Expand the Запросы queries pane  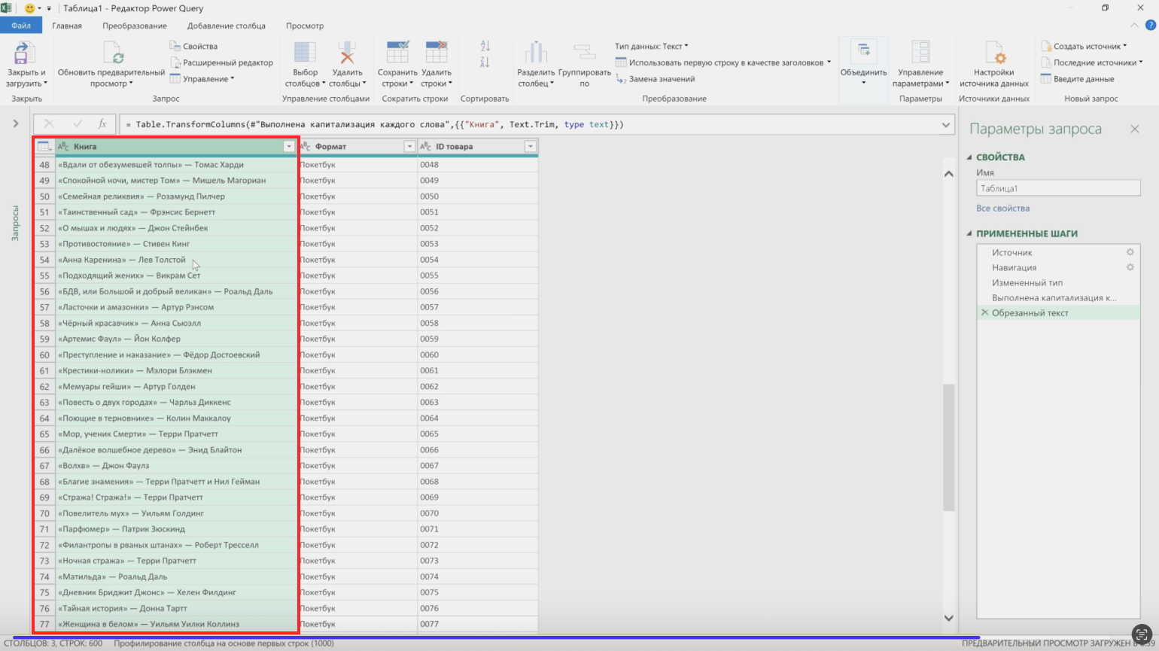click(15, 123)
